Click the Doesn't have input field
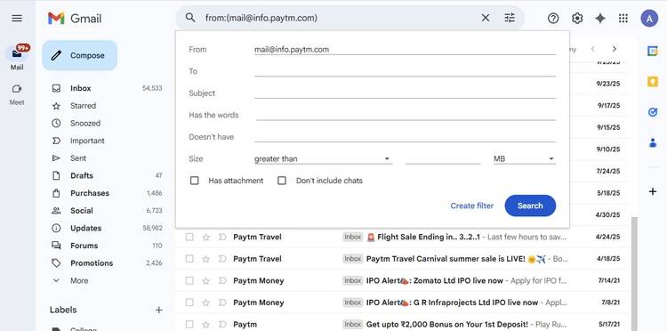 point(405,136)
